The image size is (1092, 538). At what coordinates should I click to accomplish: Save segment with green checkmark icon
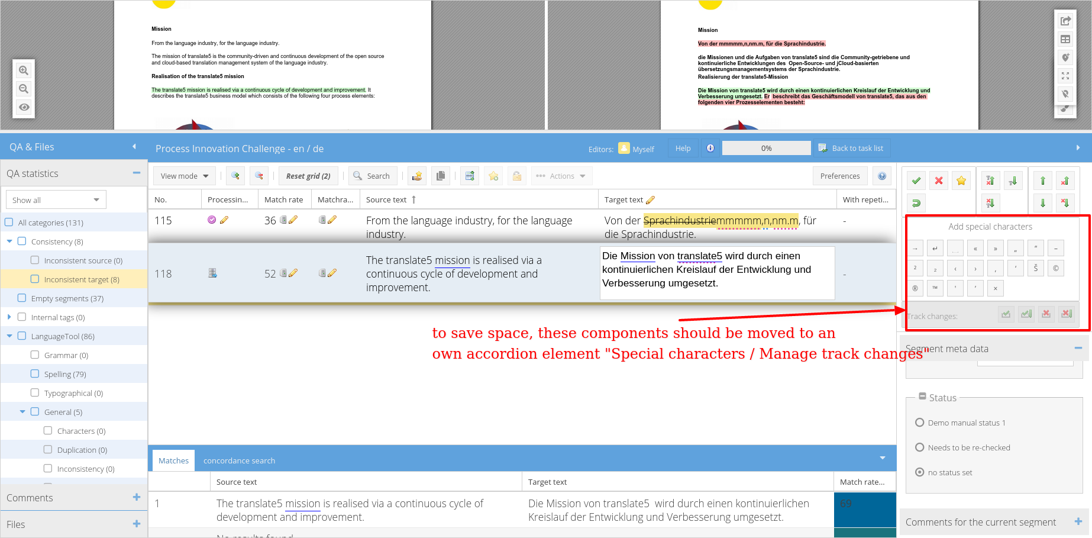[916, 181]
